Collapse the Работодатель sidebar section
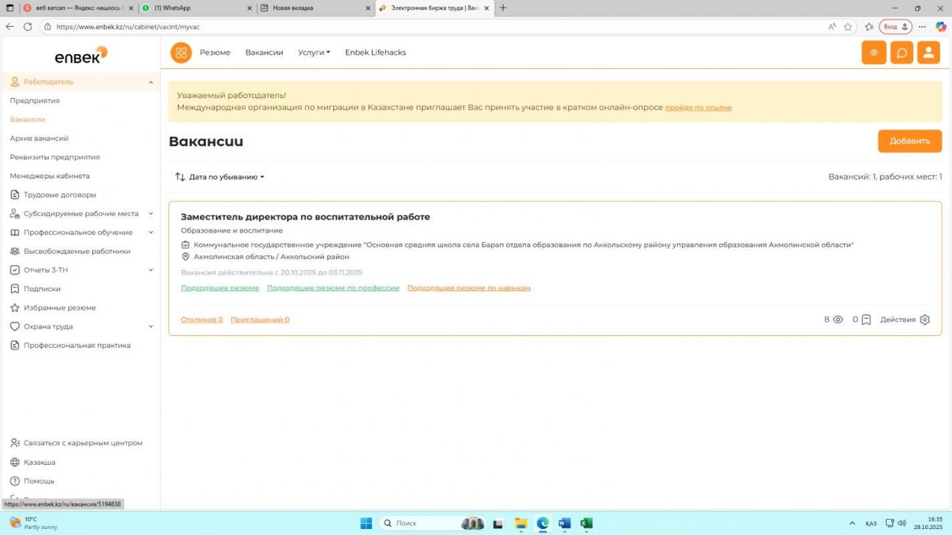Image resolution: width=952 pixels, height=535 pixels. pos(150,82)
